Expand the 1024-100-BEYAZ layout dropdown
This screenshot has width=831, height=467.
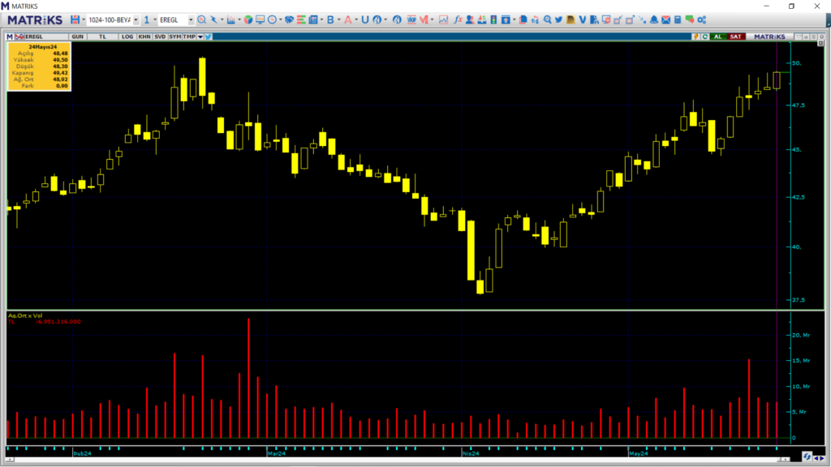pyautogui.click(x=136, y=19)
